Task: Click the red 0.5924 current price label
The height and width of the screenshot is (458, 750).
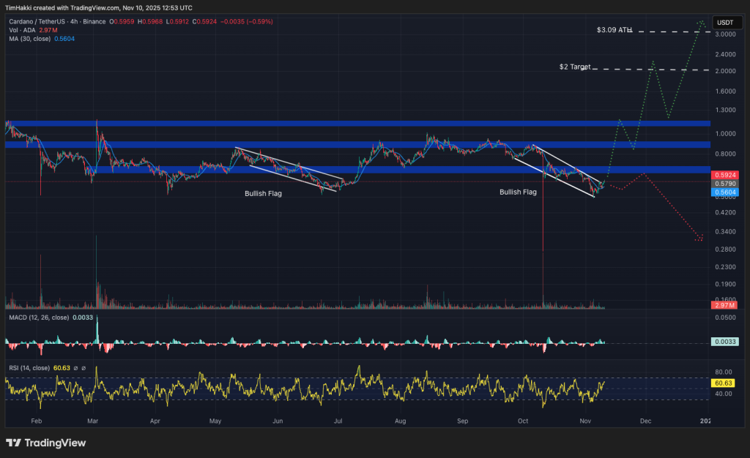Action: pyautogui.click(x=724, y=176)
